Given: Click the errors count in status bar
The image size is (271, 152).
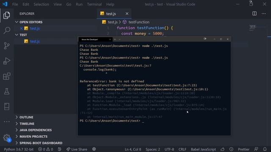Looking at the screenshot, I should [x=41, y=149].
